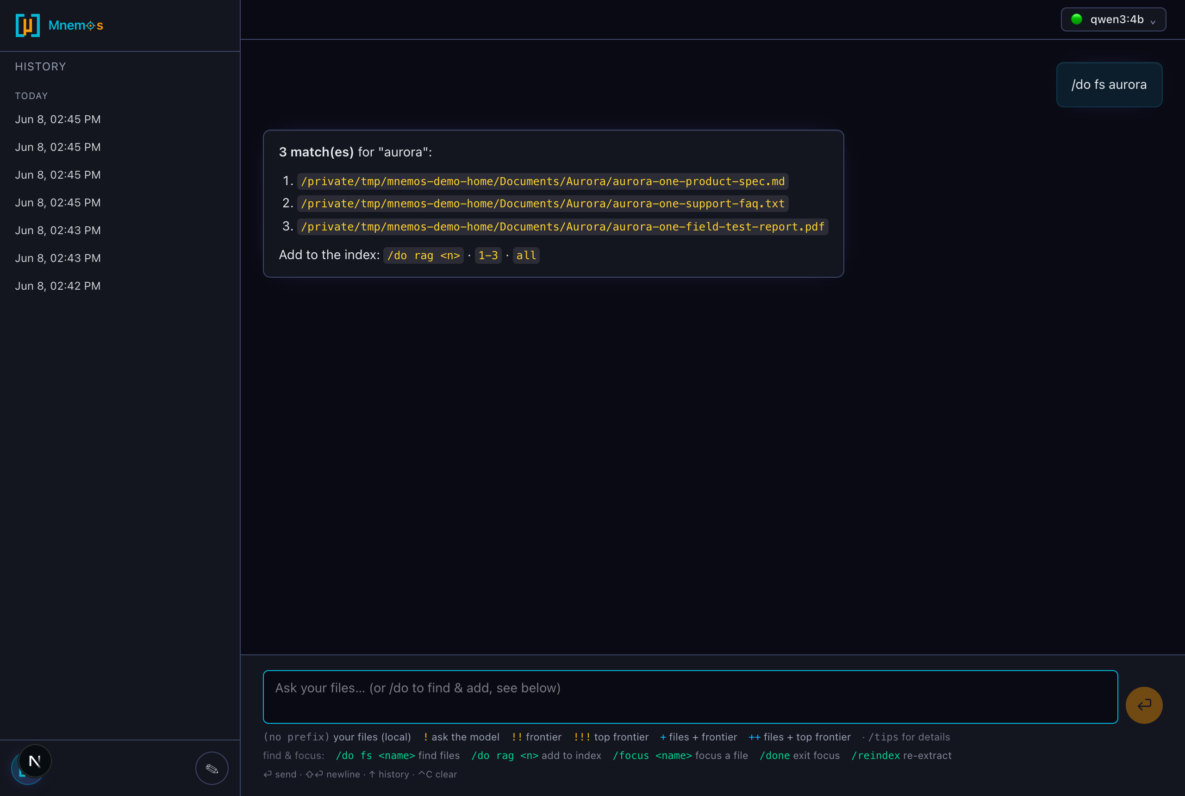Click the '/done' exit focus hint

coord(800,755)
